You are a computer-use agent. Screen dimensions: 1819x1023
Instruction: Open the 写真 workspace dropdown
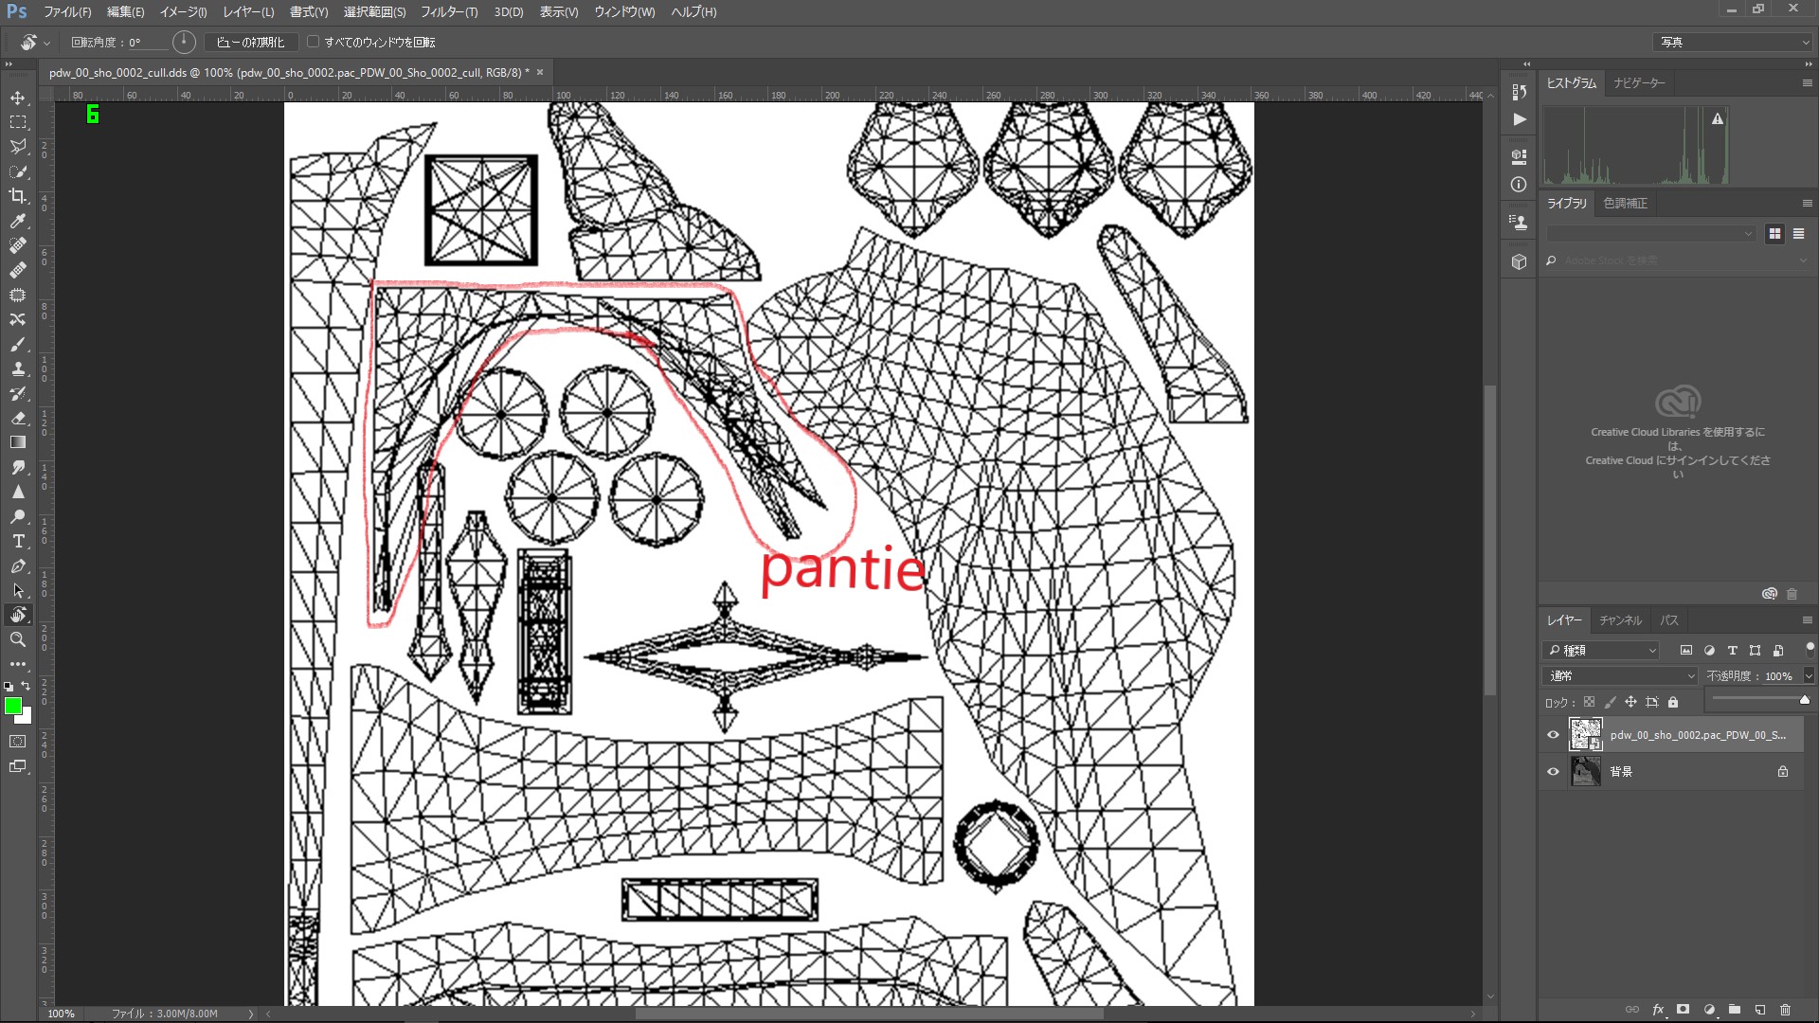pos(1733,42)
